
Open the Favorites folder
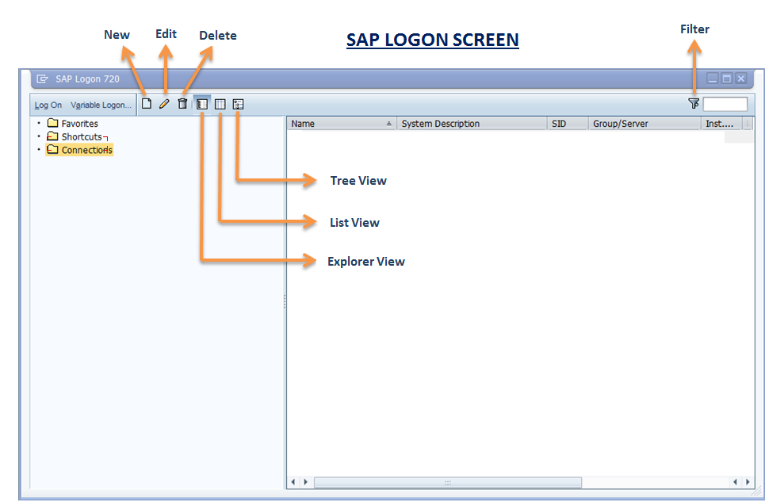pos(78,123)
